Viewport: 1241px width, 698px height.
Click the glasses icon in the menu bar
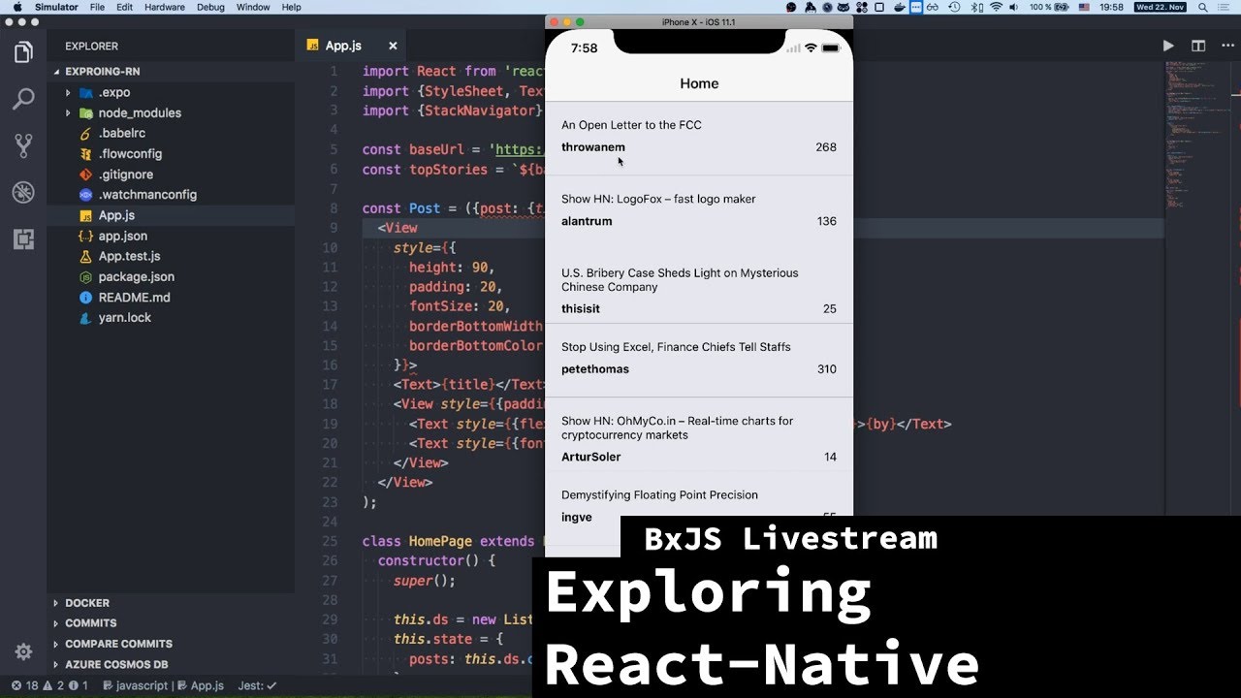click(933, 7)
